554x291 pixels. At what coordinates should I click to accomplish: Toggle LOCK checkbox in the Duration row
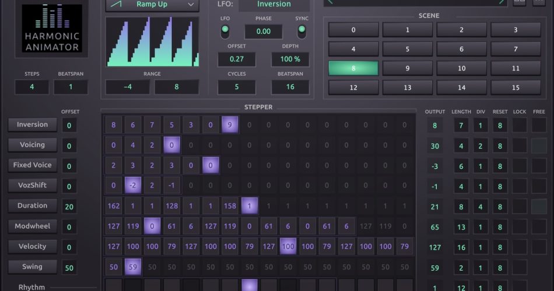pos(520,207)
